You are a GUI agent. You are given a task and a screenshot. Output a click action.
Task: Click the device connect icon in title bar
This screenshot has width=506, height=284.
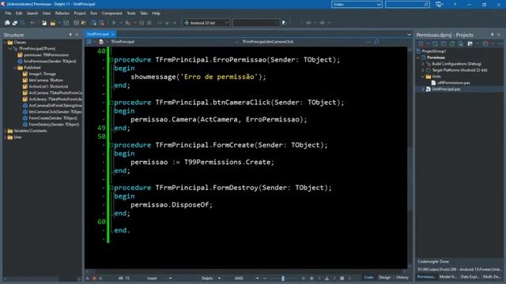point(439,5)
